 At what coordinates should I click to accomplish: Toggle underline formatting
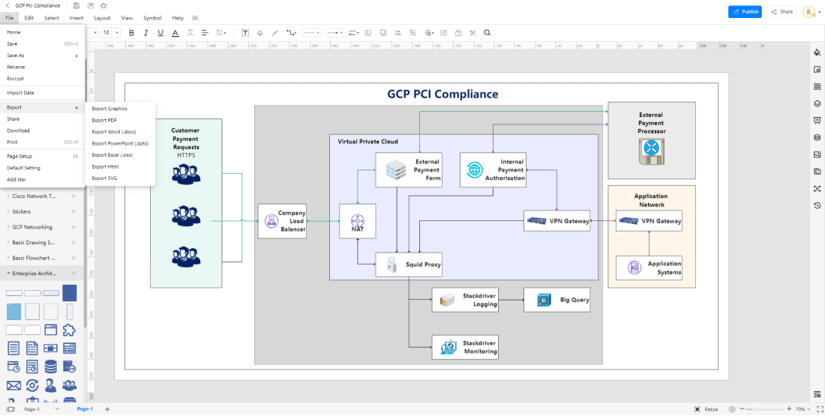(160, 33)
